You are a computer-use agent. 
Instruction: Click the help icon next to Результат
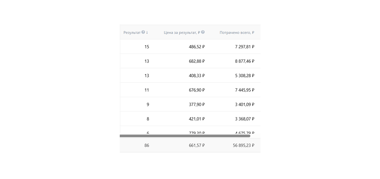click(143, 32)
